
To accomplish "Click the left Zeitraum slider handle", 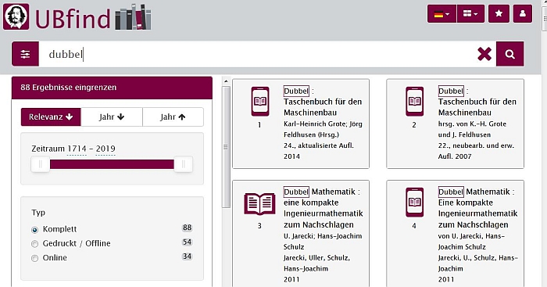I will point(40,164).
